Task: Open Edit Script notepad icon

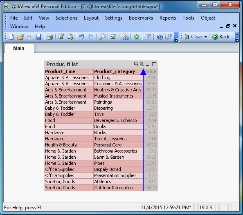Action: click(61, 37)
